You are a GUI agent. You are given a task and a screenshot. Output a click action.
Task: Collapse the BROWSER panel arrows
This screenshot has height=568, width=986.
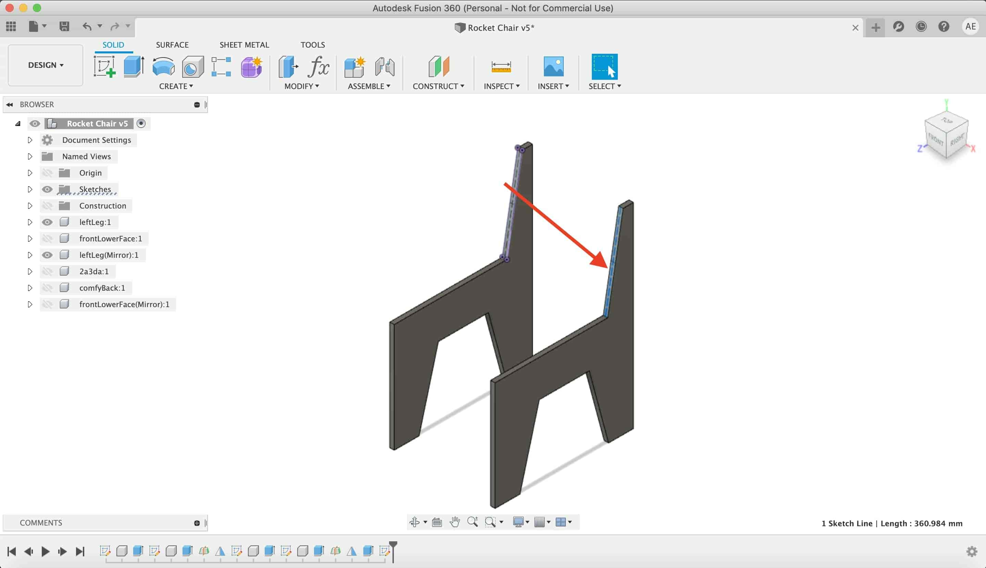coord(10,104)
